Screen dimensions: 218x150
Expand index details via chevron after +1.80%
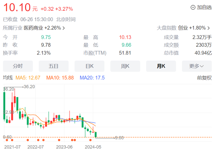point(208,28)
